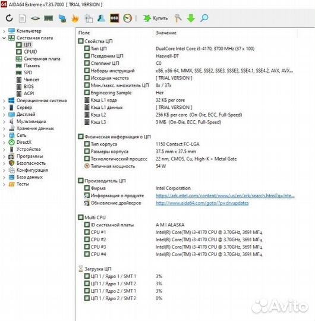Screen dimensions: 315x321
Task: Click the green clock benchmark icon
Action: pyautogui.click(x=128, y=18)
